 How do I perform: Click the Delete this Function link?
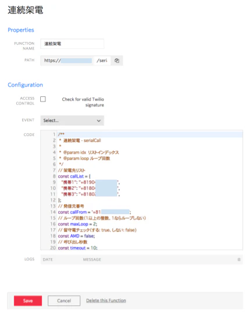pyautogui.click(x=106, y=301)
